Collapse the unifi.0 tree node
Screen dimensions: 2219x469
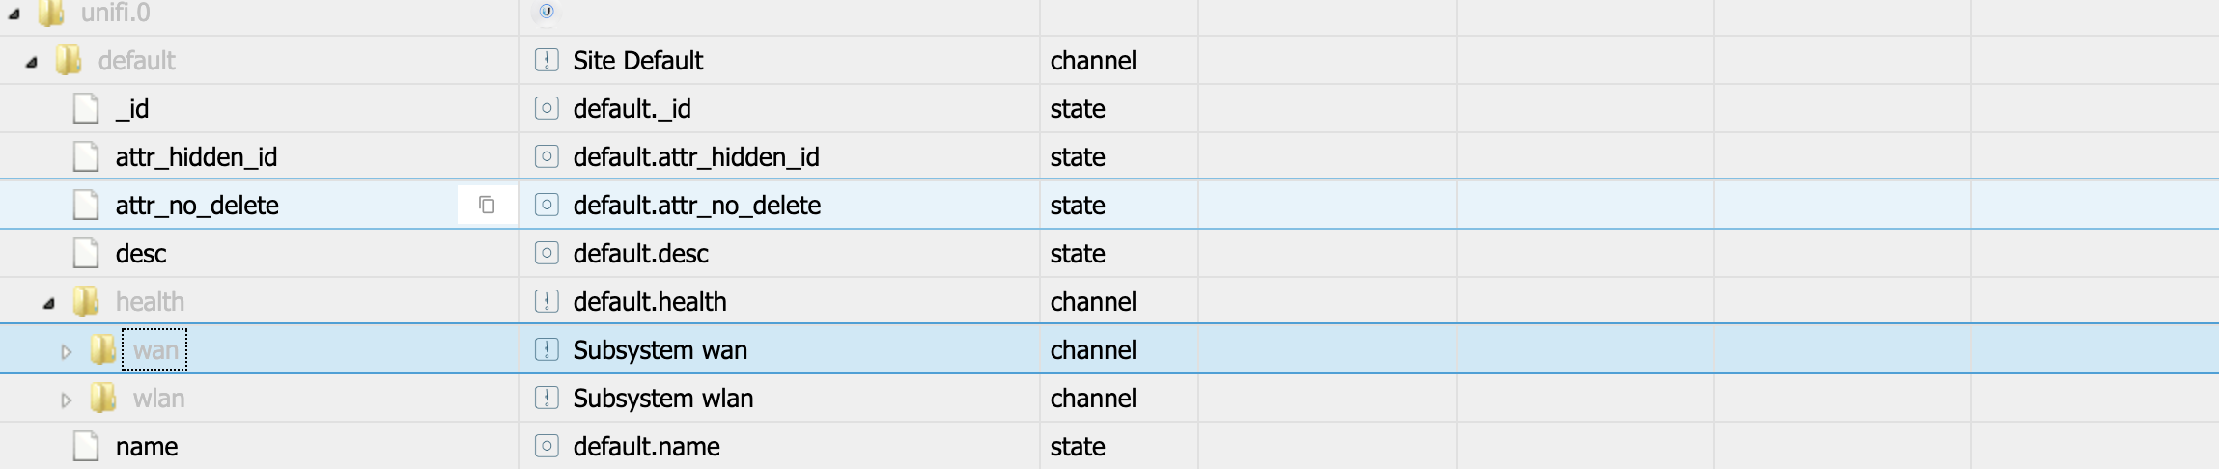click(x=14, y=14)
